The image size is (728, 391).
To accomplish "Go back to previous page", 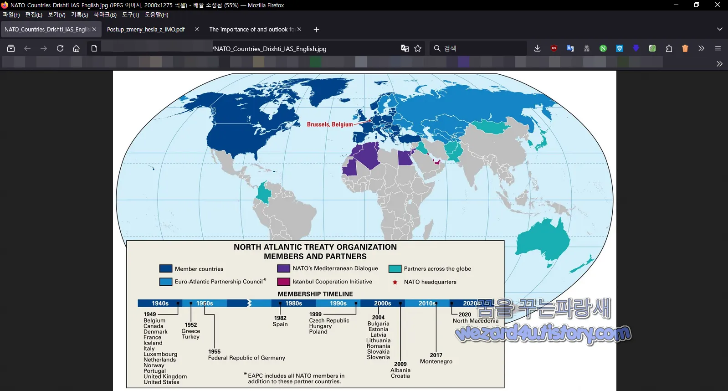I will pyautogui.click(x=27, y=48).
